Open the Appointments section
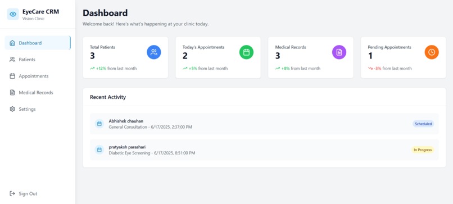Image resolution: width=453 pixels, height=204 pixels. tap(38, 76)
